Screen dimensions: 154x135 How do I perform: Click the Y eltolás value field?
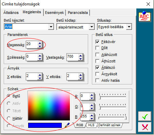73,77
